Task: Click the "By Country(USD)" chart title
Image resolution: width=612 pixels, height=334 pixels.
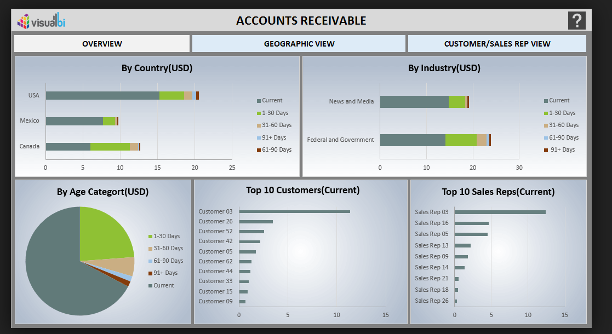Action: click(x=157, y=68)
